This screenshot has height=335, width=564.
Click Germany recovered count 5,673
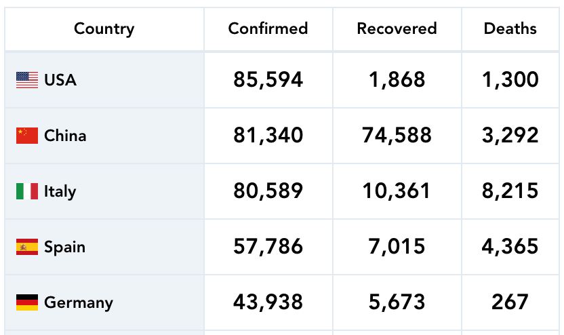click(397, 302)
